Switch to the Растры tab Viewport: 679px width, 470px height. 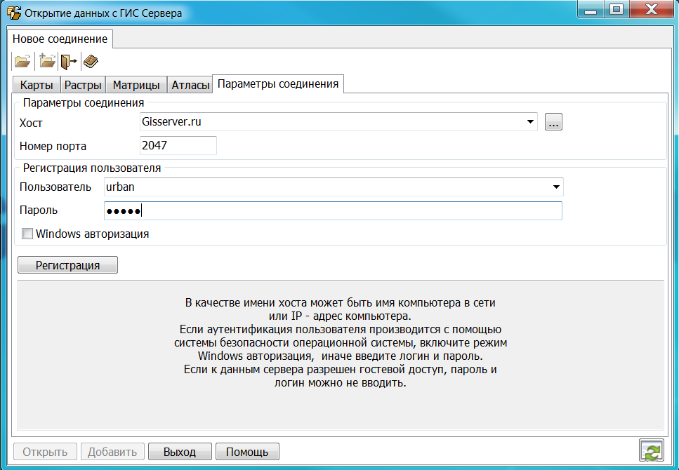pyautogui.click(x=82, y=86)
